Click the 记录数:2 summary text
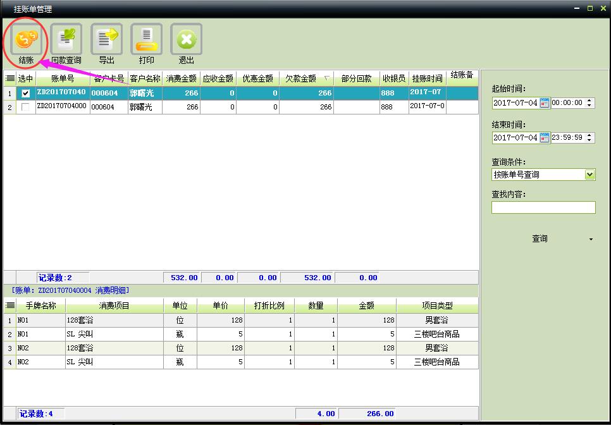Image resolution: width=611 pixels, height=425 pixels. [55, 278]
